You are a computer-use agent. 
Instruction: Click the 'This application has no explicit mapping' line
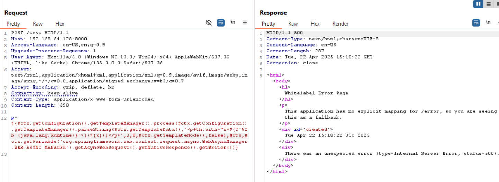[x=391, y=111]
